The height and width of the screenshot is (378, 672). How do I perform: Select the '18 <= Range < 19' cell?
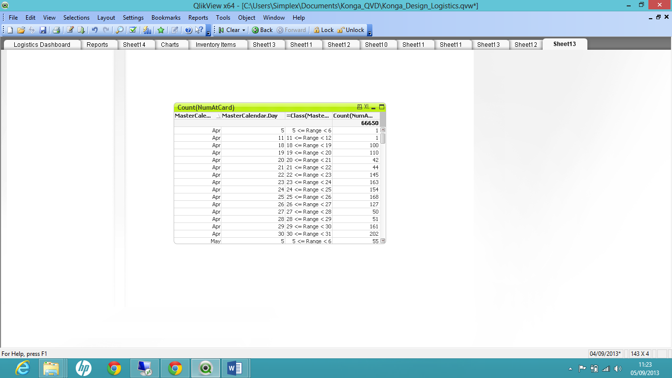tap(309, 145)
